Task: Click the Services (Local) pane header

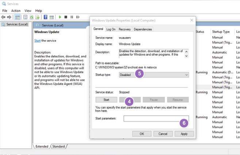Action: [x=53, y=26]
